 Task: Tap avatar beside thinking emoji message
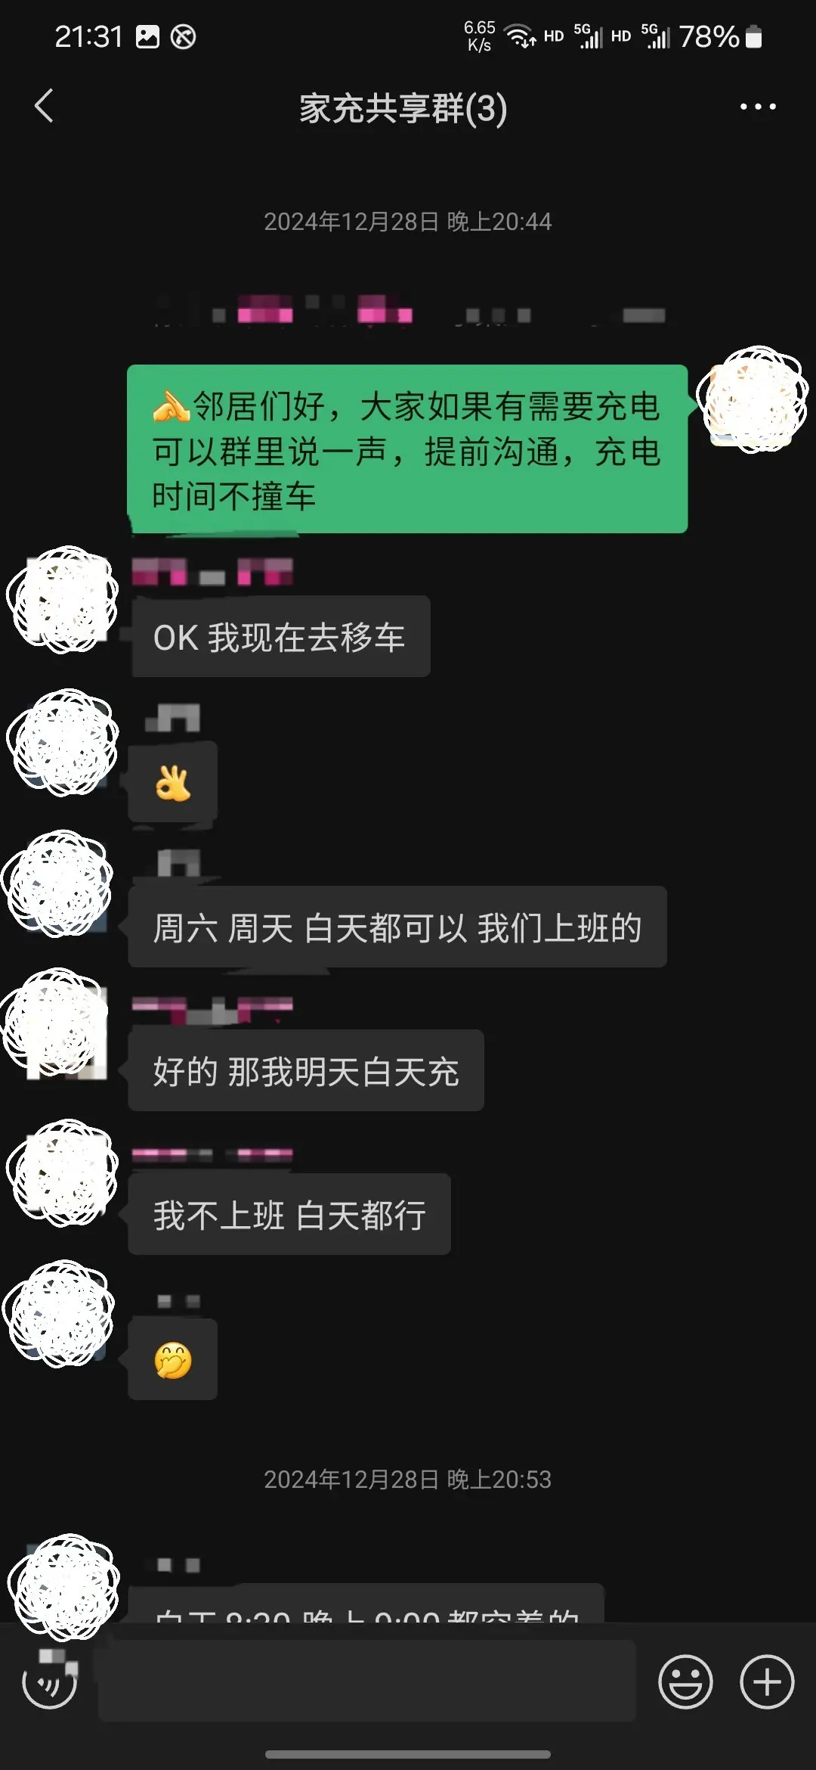(59, 1314)
